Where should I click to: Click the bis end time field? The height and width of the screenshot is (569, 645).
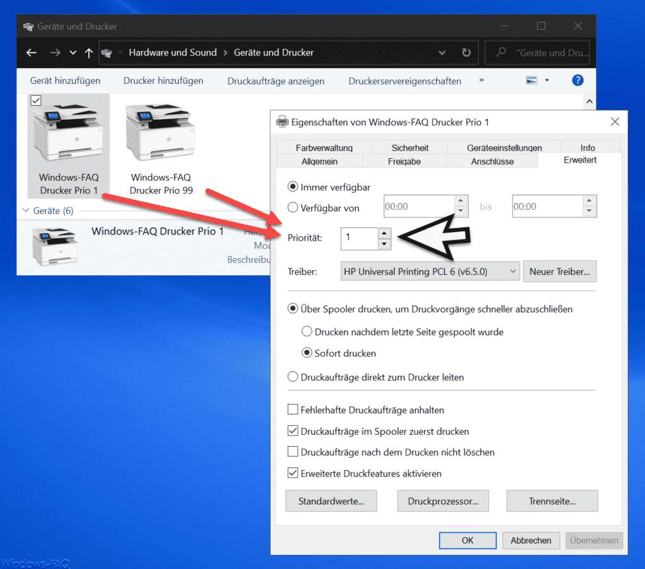click(547, 206)
